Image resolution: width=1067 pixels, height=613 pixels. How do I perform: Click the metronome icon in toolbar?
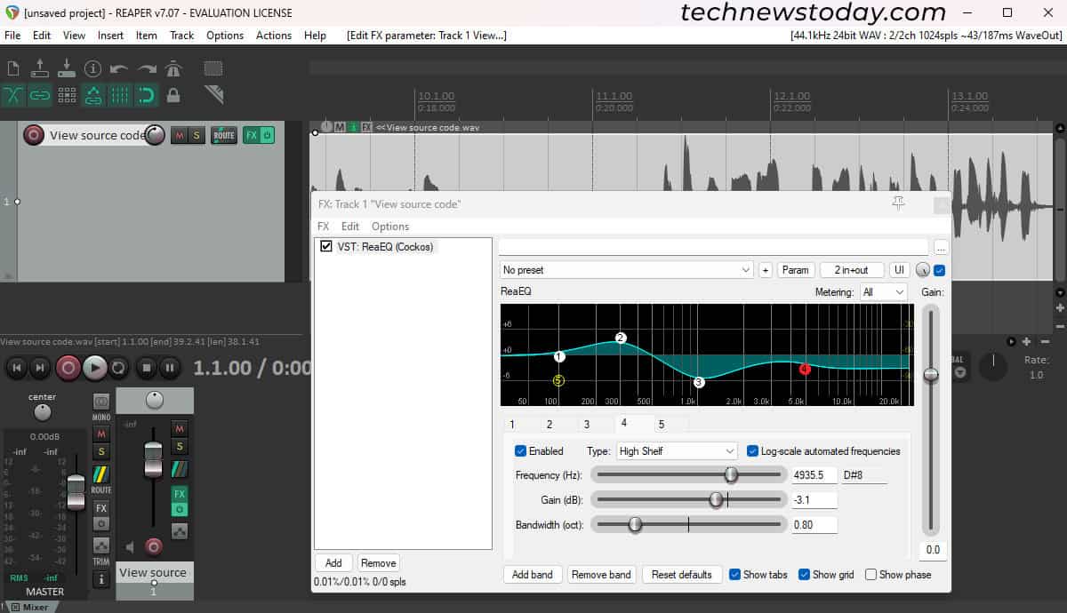click(172, 69)
